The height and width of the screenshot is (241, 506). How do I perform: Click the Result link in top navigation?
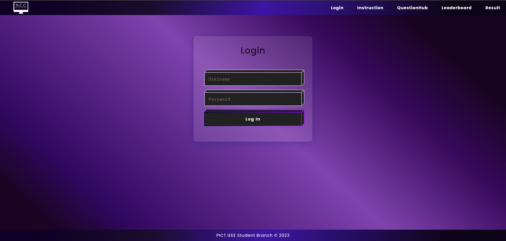pyautogui.click(x=492, y=8)
